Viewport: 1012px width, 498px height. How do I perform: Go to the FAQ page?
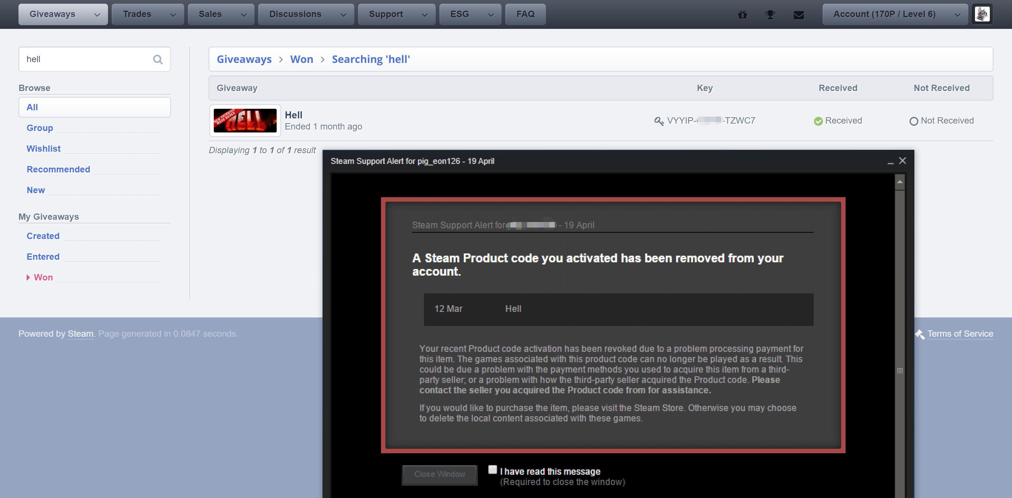pyautogui.click(x=525, y=14)
